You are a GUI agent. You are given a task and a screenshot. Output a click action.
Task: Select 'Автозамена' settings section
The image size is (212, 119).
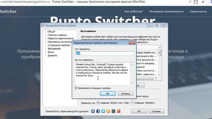[54, 49]
